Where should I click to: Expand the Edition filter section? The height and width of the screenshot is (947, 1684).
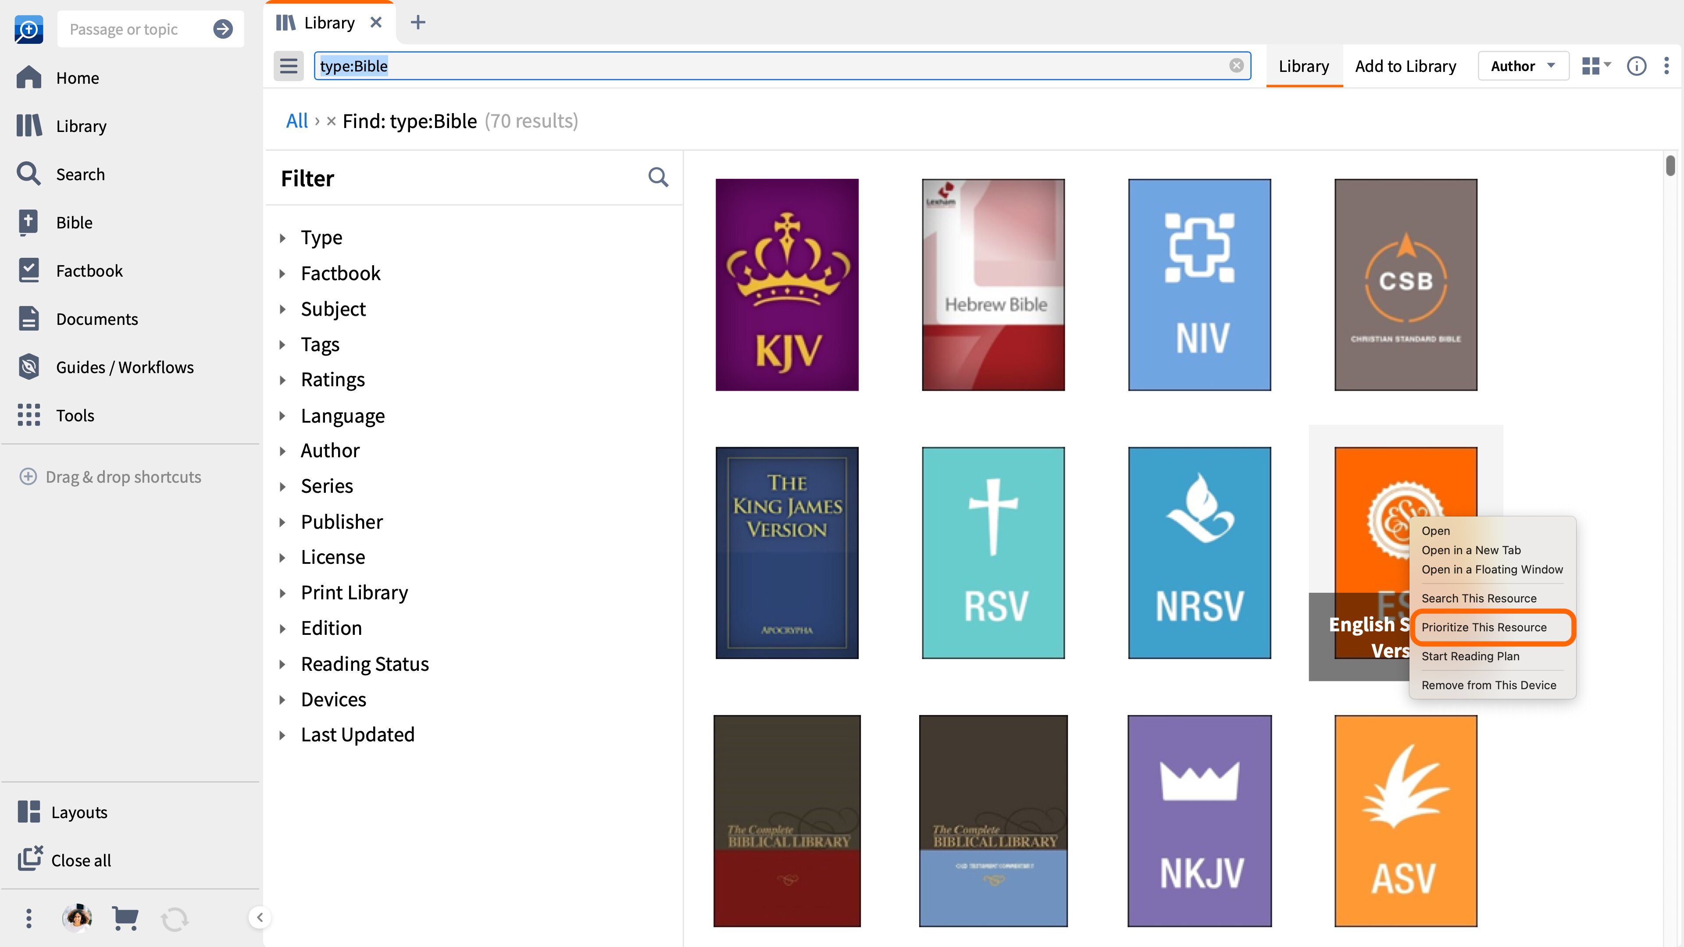(x=282, y=629)
